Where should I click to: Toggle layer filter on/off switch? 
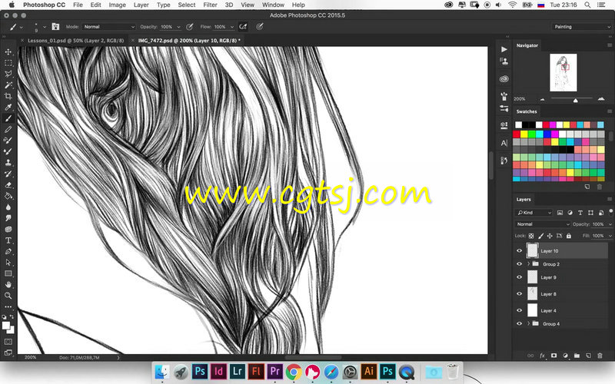(610, 212)
